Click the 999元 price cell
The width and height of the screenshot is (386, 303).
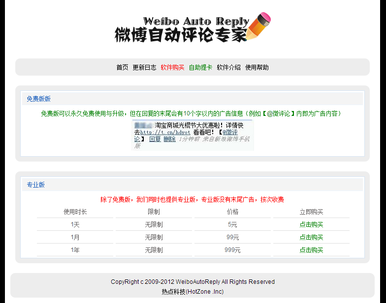[x=232, y=250]
